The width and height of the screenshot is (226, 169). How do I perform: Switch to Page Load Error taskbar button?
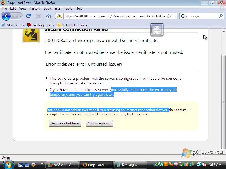click(x=96, y=165)
